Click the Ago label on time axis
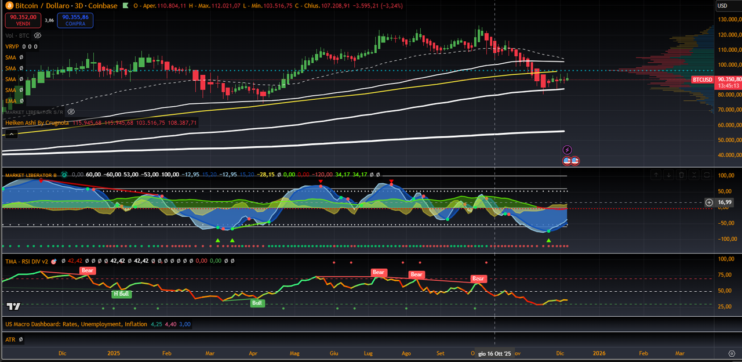742x362 pixels. [406, 353]
